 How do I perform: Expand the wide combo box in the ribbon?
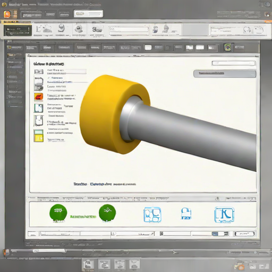click(129, 29)
